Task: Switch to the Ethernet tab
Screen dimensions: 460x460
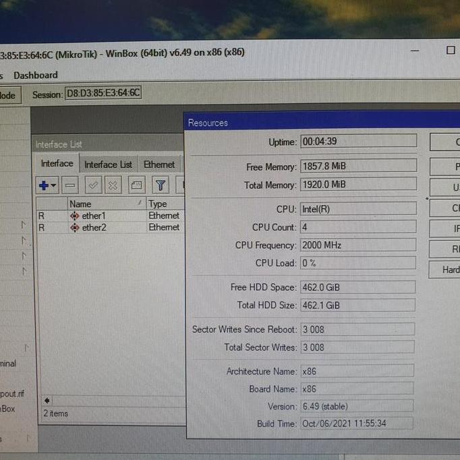Action: 159,165
